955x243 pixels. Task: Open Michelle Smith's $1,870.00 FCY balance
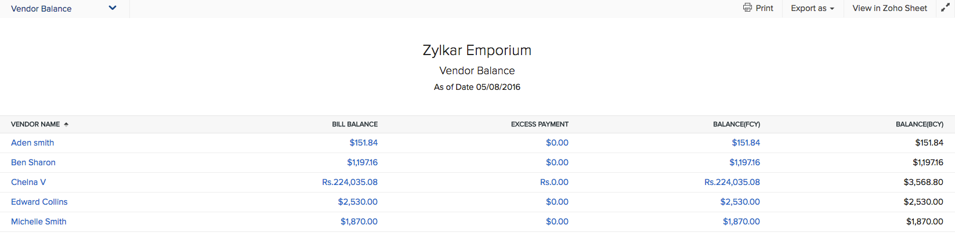[x=741, y=222]
